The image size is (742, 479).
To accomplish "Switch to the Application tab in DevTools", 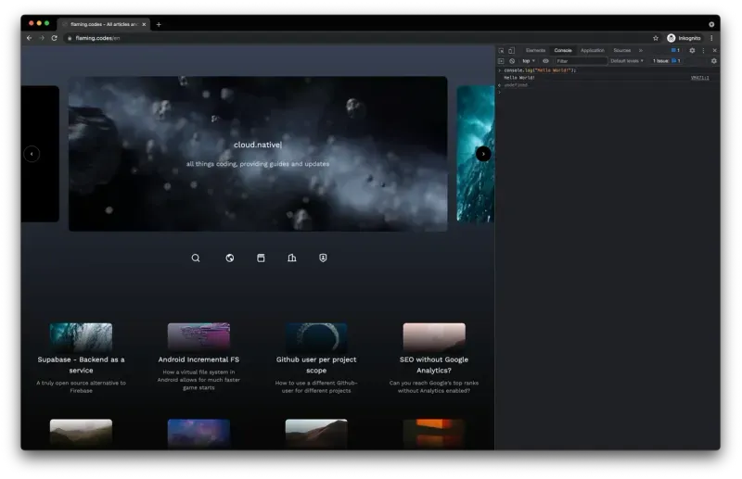I will pos(593,50).
